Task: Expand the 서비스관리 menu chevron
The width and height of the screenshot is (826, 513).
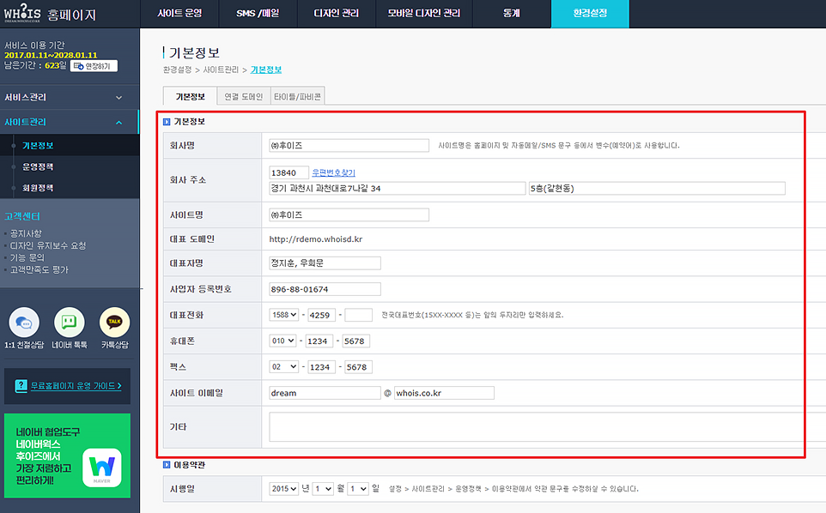Action: pos(119,97)
